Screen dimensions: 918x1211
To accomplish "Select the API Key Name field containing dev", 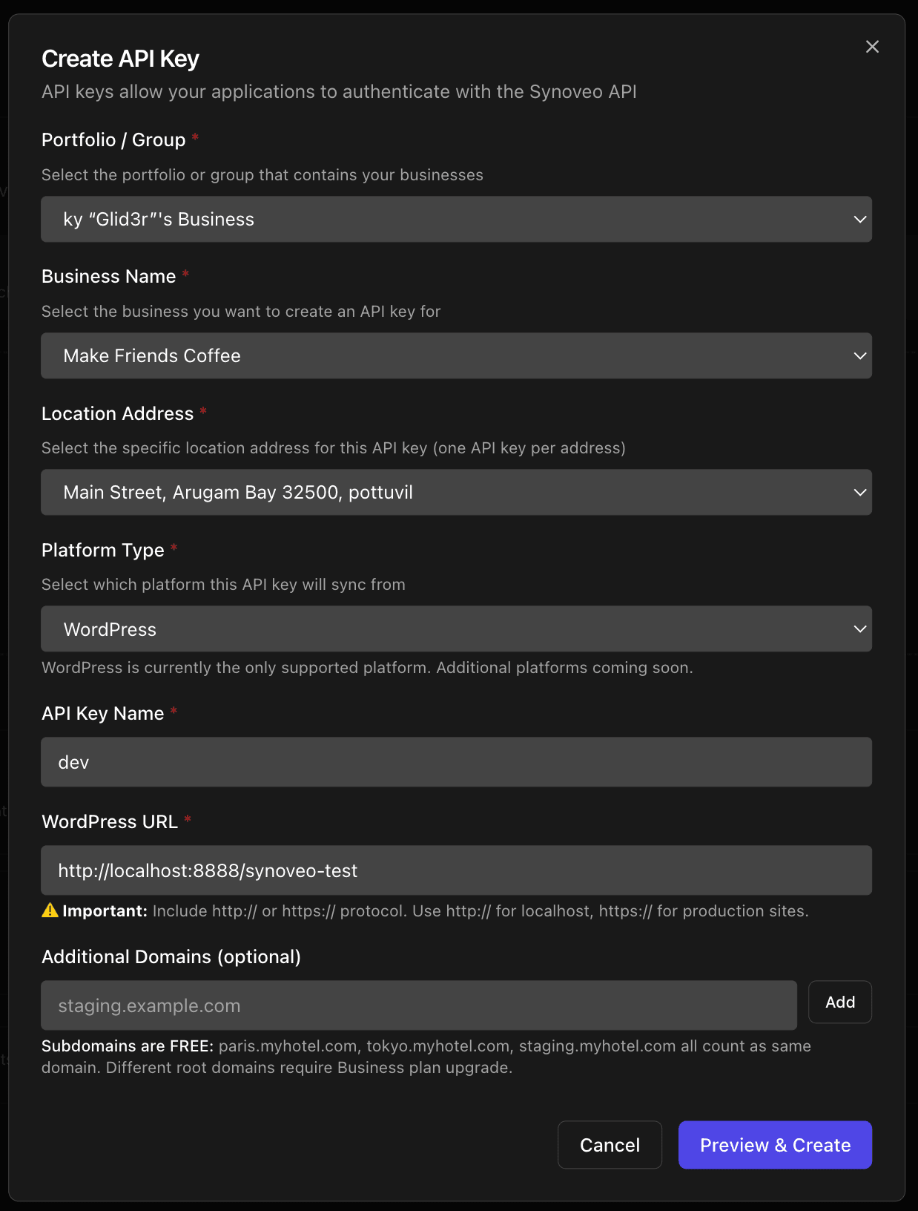I will pos(456,762).
